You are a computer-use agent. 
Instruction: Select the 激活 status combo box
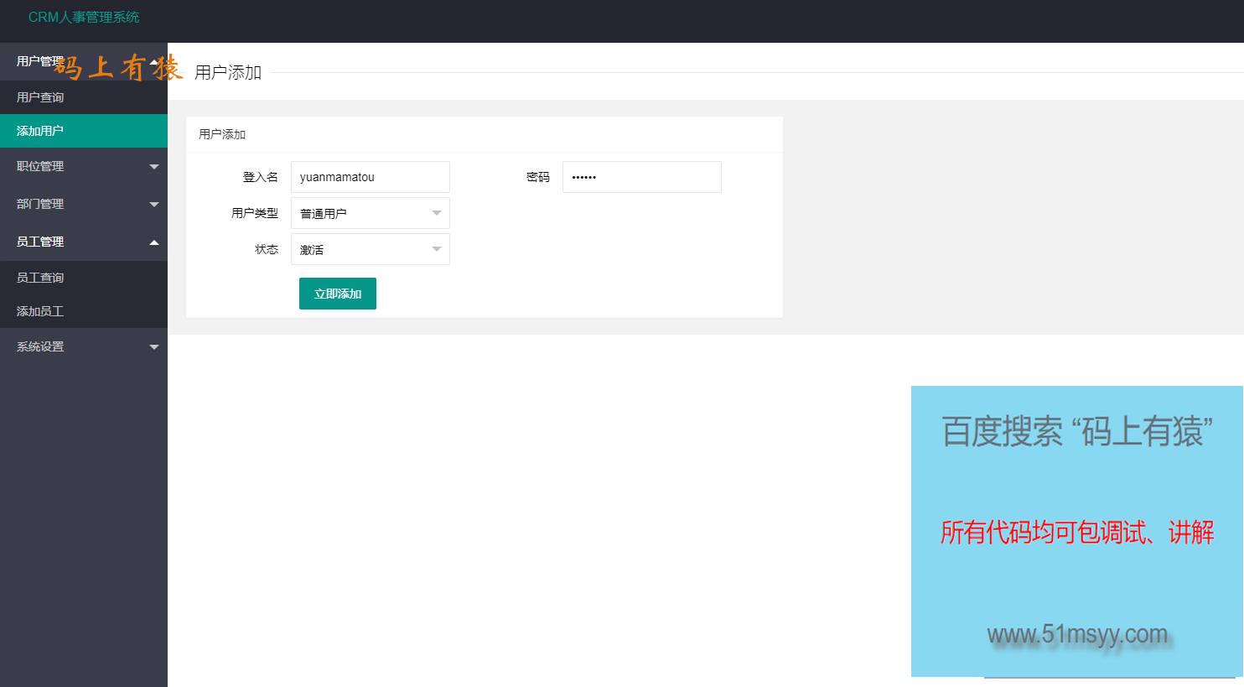tap(371, 249)
